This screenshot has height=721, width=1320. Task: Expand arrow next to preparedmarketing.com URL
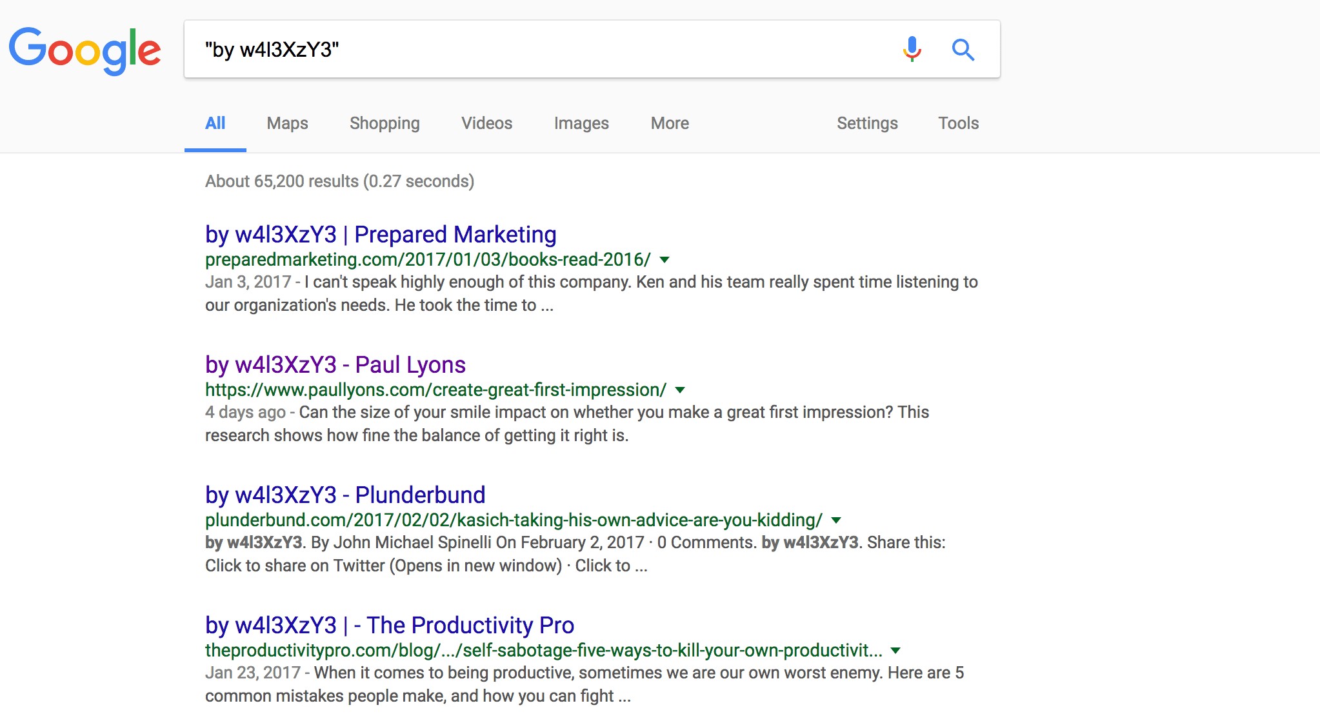[x=665, y=260]
